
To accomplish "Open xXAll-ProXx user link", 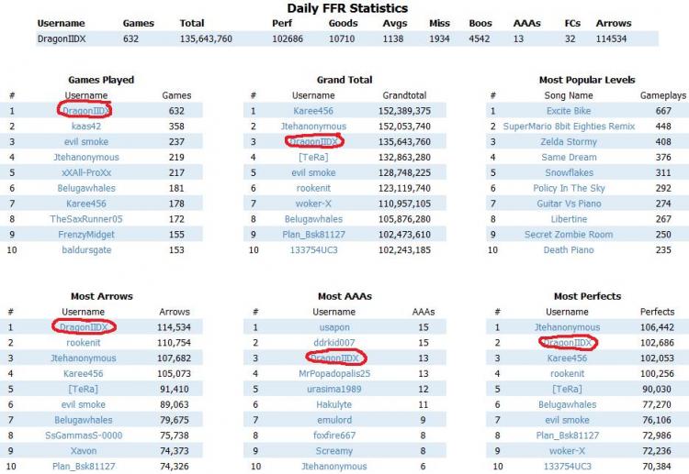I will click(x=86, y=172).
